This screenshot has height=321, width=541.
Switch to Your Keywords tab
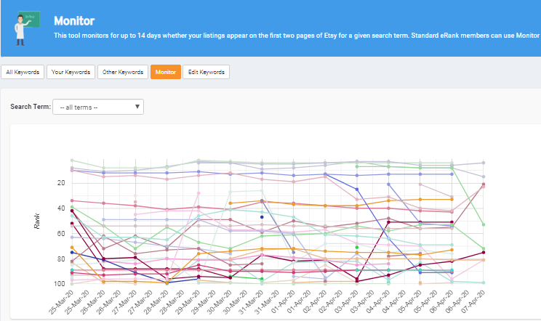point(71,72)
